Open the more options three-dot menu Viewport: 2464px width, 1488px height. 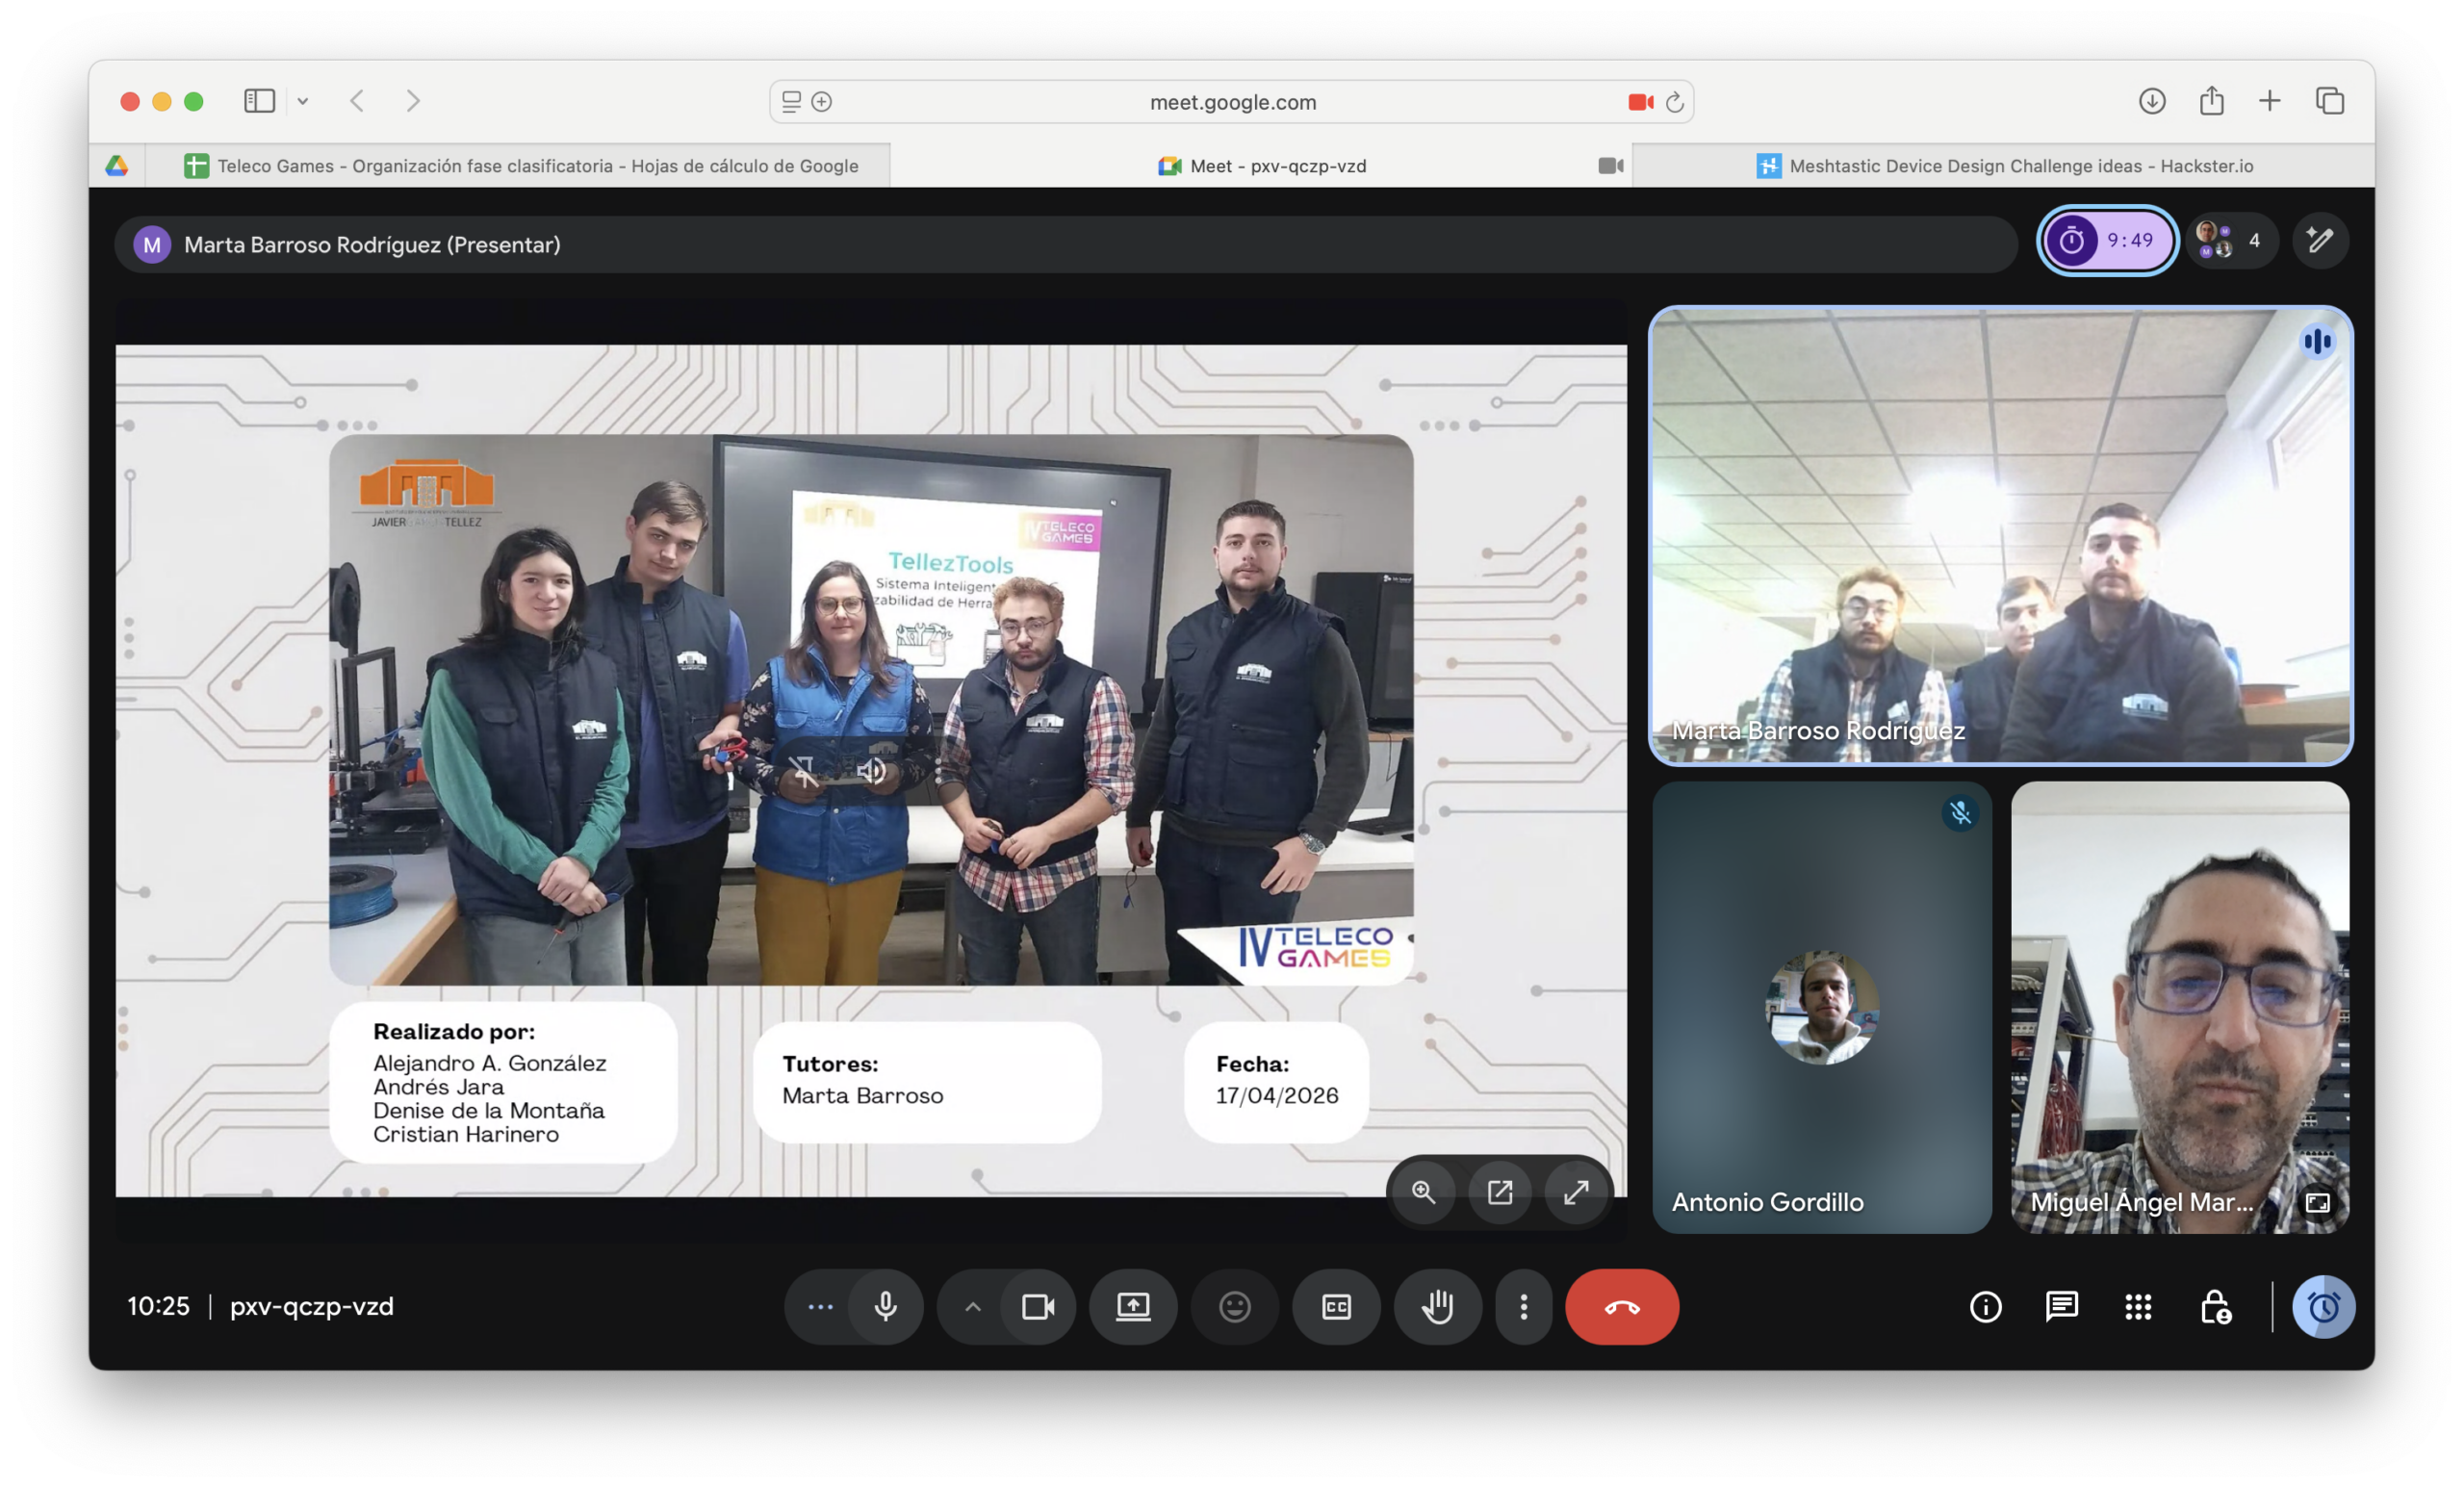click(1523, 1306)
